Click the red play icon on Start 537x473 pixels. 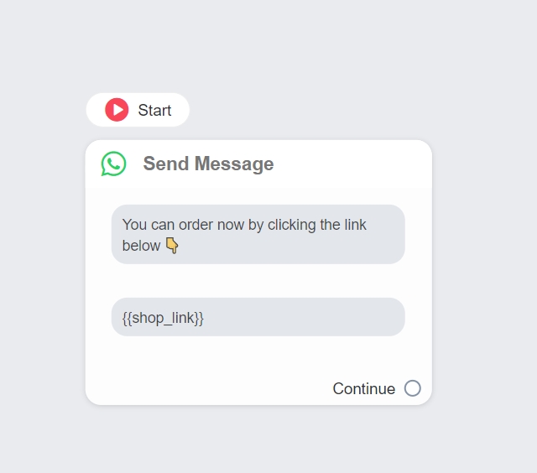coord(117,110)
